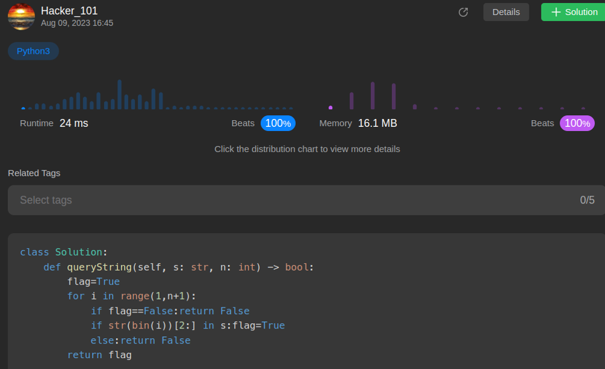Open the Details button
Screen dimensions: 605x369
coord(506,12)
